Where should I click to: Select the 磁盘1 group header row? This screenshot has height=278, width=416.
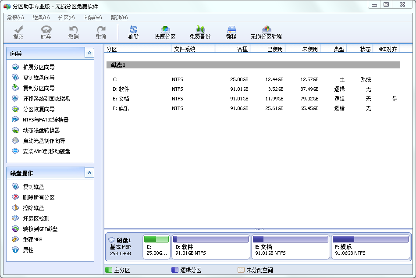(x=253, y=65)
